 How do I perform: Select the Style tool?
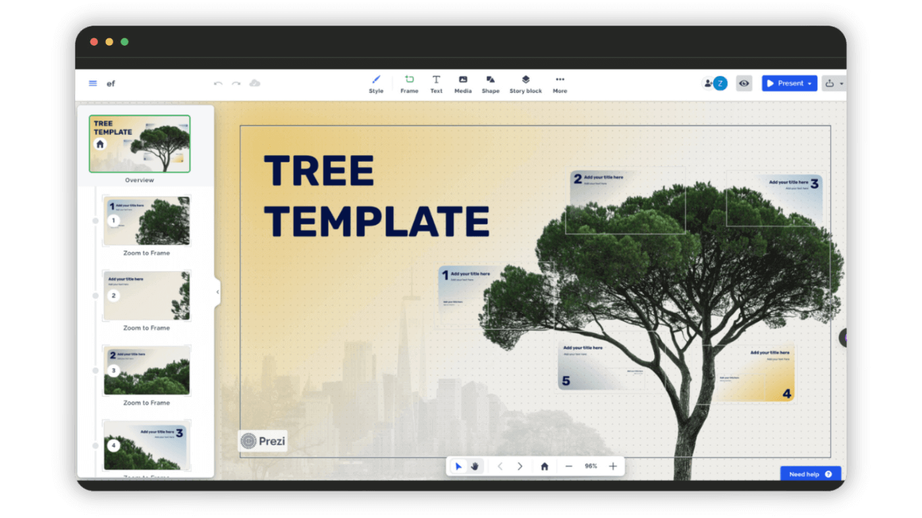coord(376,84)
